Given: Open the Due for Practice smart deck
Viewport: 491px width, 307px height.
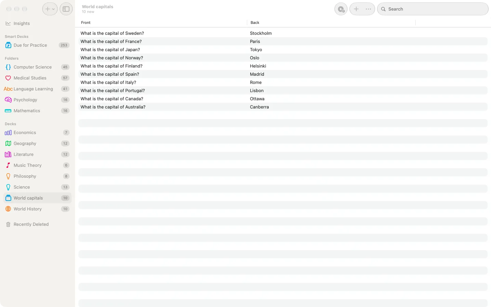Looking at the screenshot, I should click(x=38, y=45).
